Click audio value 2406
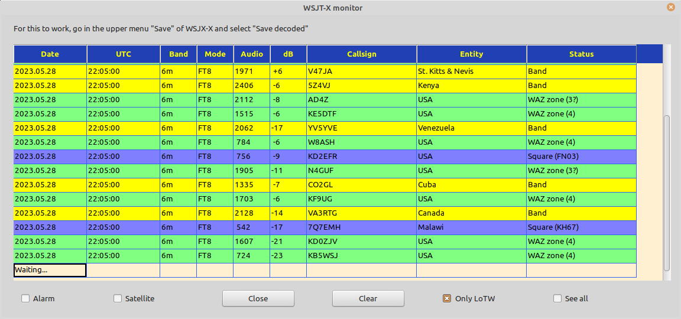 252,86
